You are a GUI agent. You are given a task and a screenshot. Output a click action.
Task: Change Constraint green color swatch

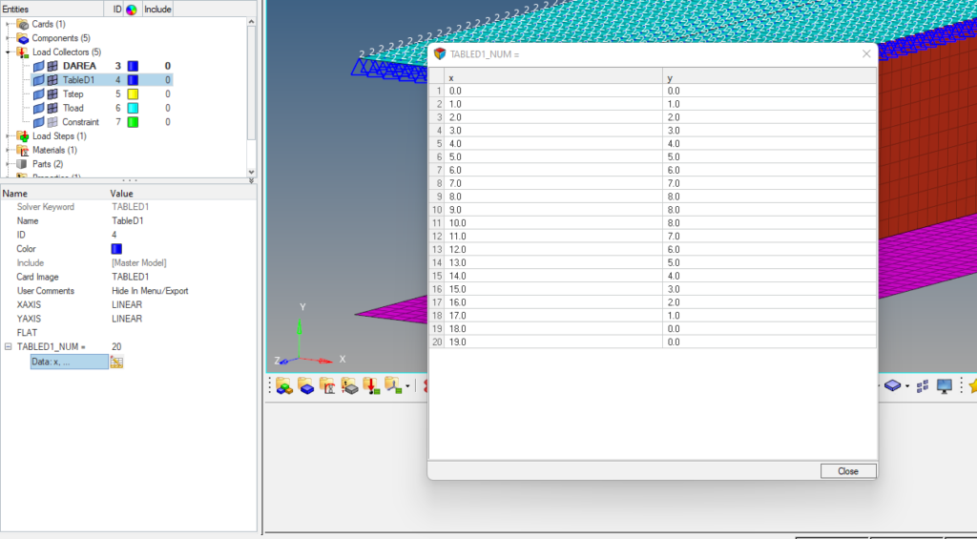pyautogui.click(x=133, y=122)
